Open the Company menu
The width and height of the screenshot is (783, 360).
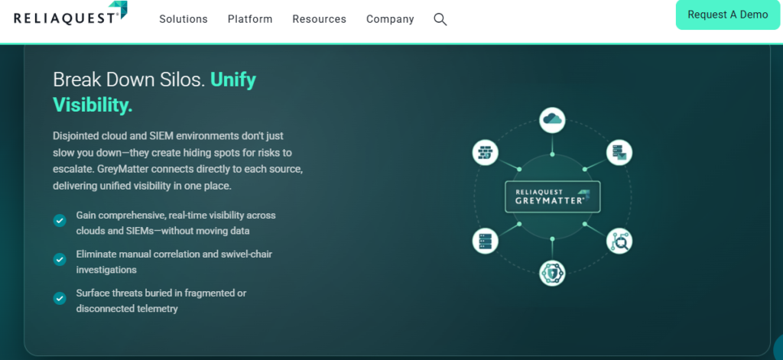(390, 19)
